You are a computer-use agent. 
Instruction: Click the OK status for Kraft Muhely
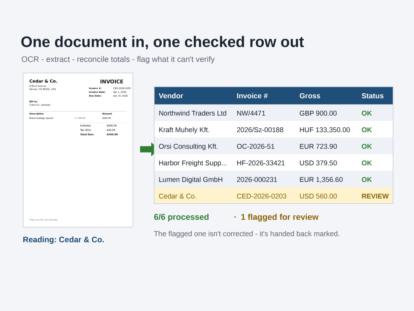366,130
